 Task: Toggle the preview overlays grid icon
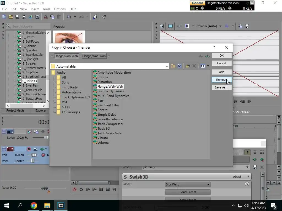(x=227, y=26)
